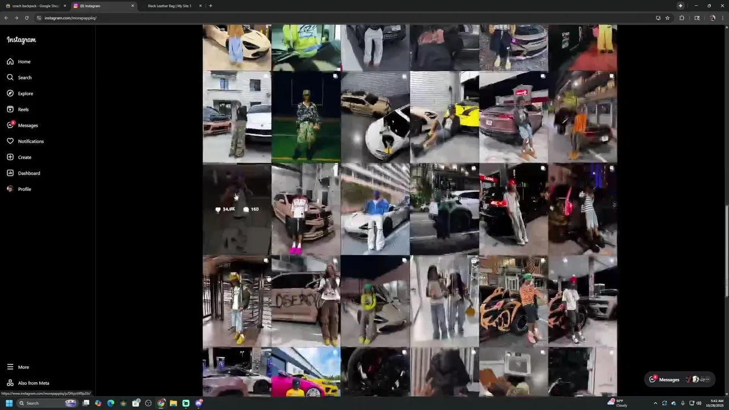Screen dimensions: 729x410
Task: Click the Windows taskbar search box
Action: (48, 403)
